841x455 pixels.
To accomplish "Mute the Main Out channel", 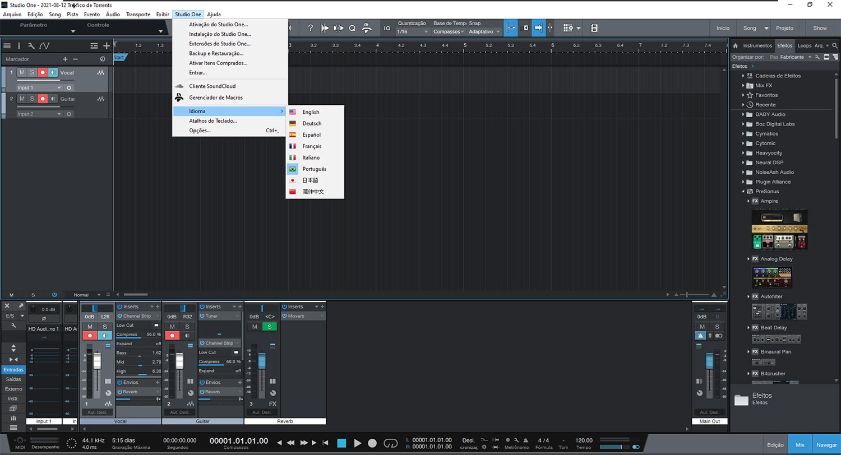I will coord(701,327).
